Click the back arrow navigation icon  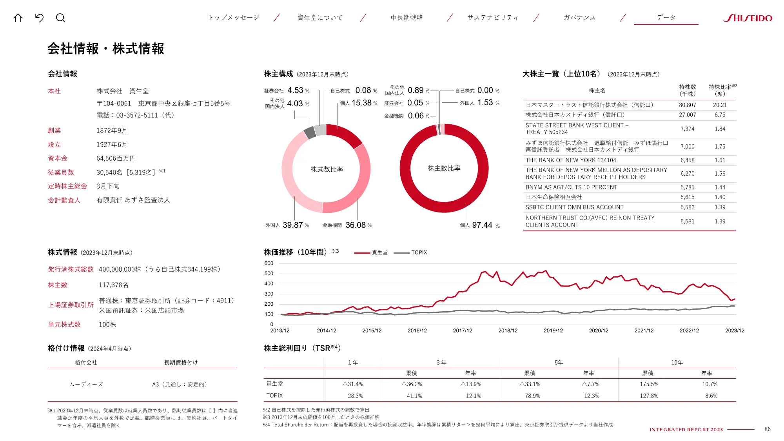point(40,18)
